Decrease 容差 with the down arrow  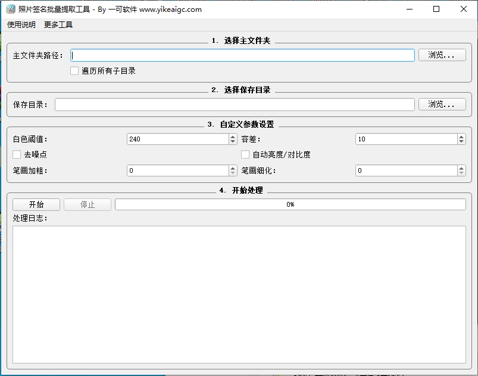coord(461,142)
